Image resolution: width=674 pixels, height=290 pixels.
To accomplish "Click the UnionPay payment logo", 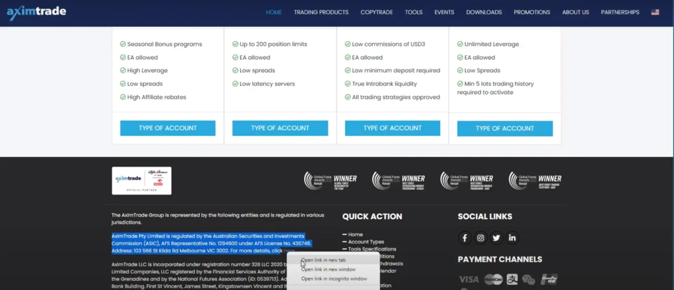I will click(549, 279).
